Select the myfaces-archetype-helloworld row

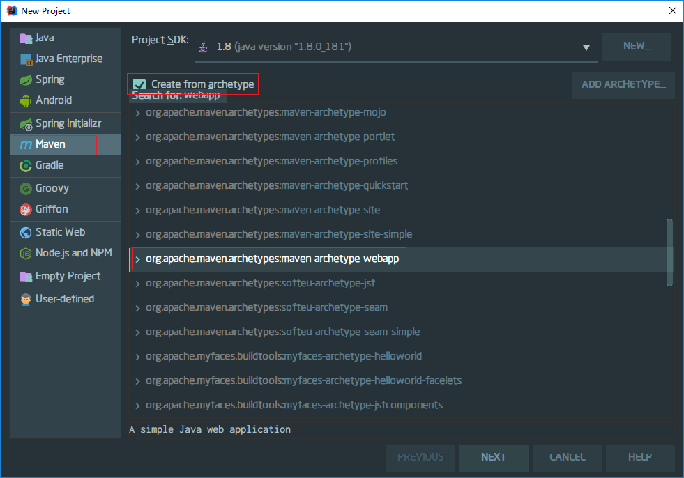(x=402, y=357)
